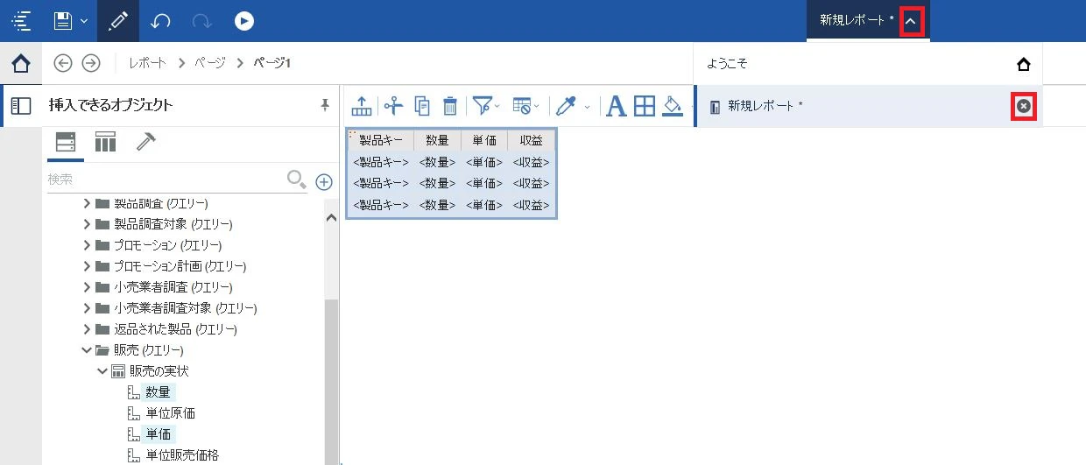Select the 単価 column header in list
This screenshot has height=465, width=1086.
click(484, 140)
